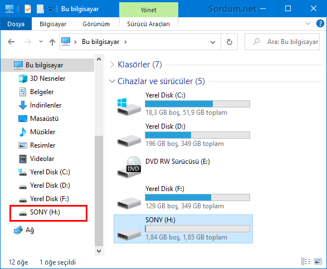Screen dimensions: 327x269
Task: Open the blue Help icon
Action: (x=320, y=23)
